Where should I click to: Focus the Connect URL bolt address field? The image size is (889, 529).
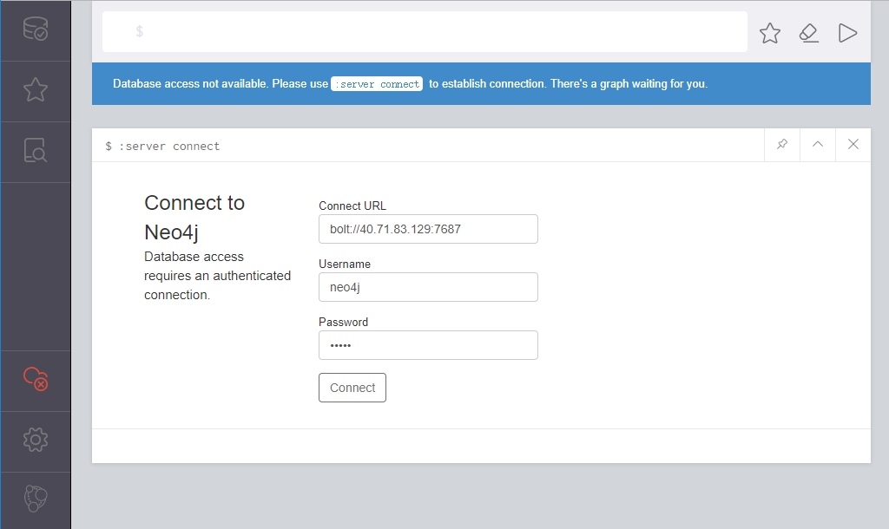point(428,229)
